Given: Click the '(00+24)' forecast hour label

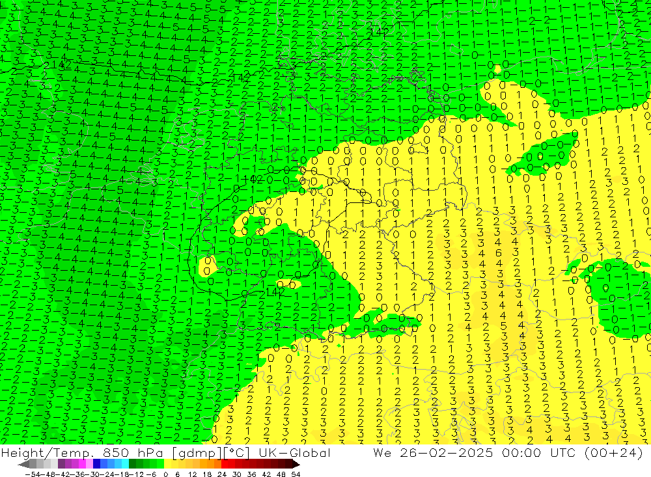Looking at the screenshot, I should click(x=614, y=453).
